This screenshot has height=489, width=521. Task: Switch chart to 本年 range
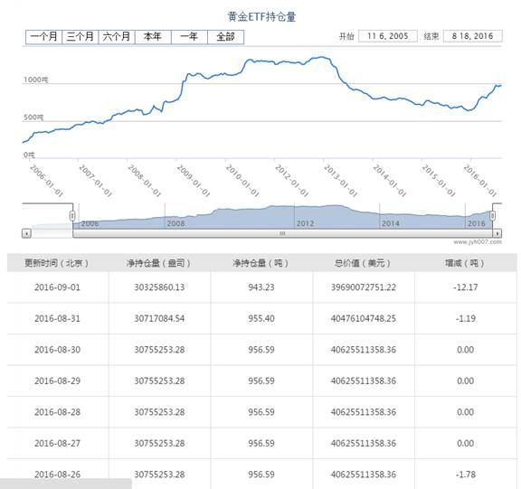coord(153,37)
